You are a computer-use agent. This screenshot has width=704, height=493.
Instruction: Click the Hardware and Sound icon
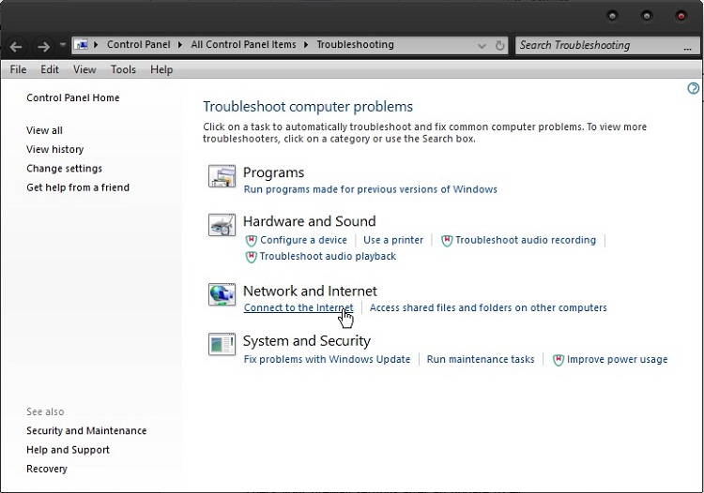(222, 225)
